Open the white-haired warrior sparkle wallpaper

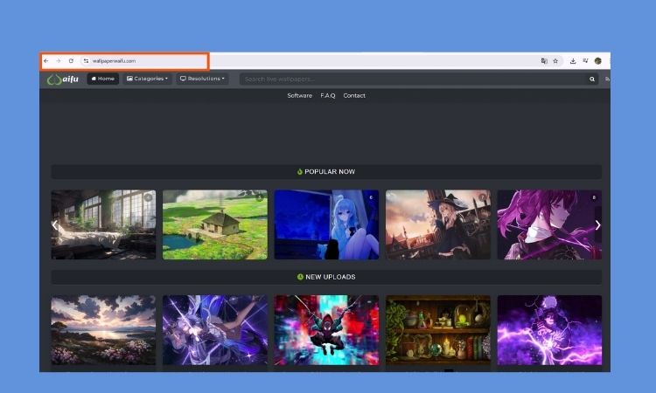click(x=215, y=330)
